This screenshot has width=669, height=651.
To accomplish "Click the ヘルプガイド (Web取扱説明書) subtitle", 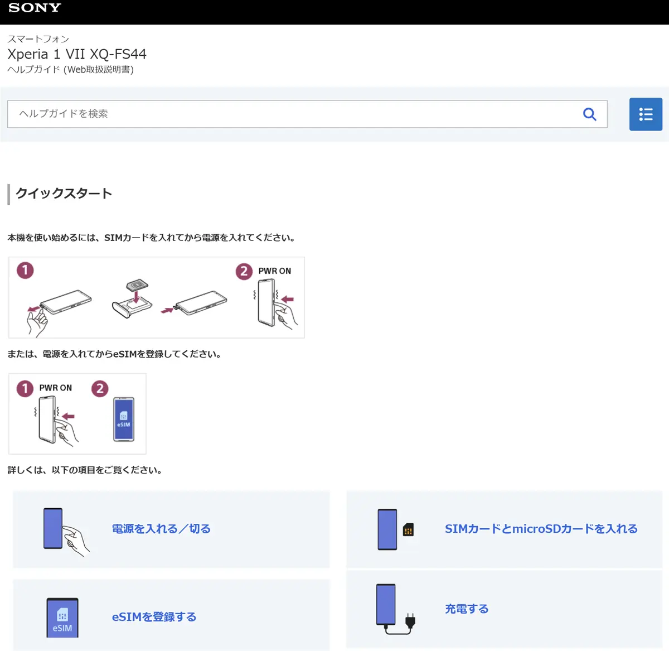I will pyautogui.click(x=71, y=70).
